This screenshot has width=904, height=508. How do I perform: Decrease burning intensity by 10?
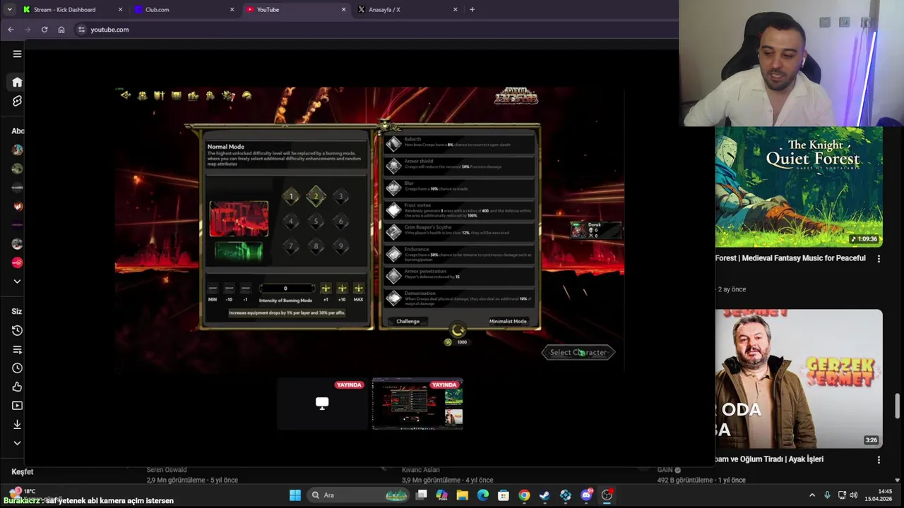coord(229,288)
